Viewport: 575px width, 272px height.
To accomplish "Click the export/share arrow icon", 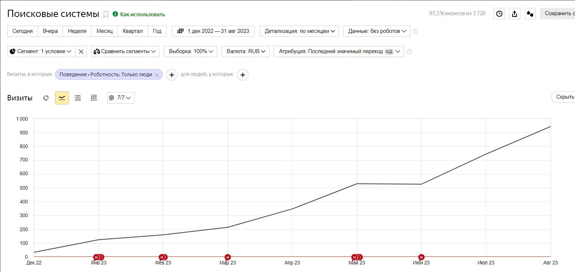I will (x=515, y=14).
